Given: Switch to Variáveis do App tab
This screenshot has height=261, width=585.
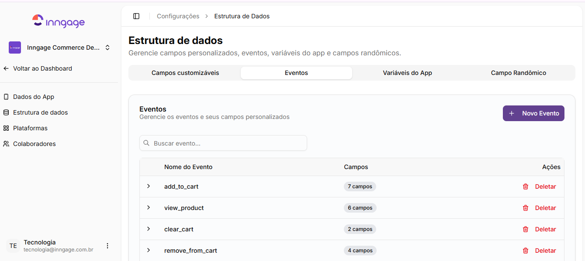Looking at the screenshot, I should [x=408, y=73].
